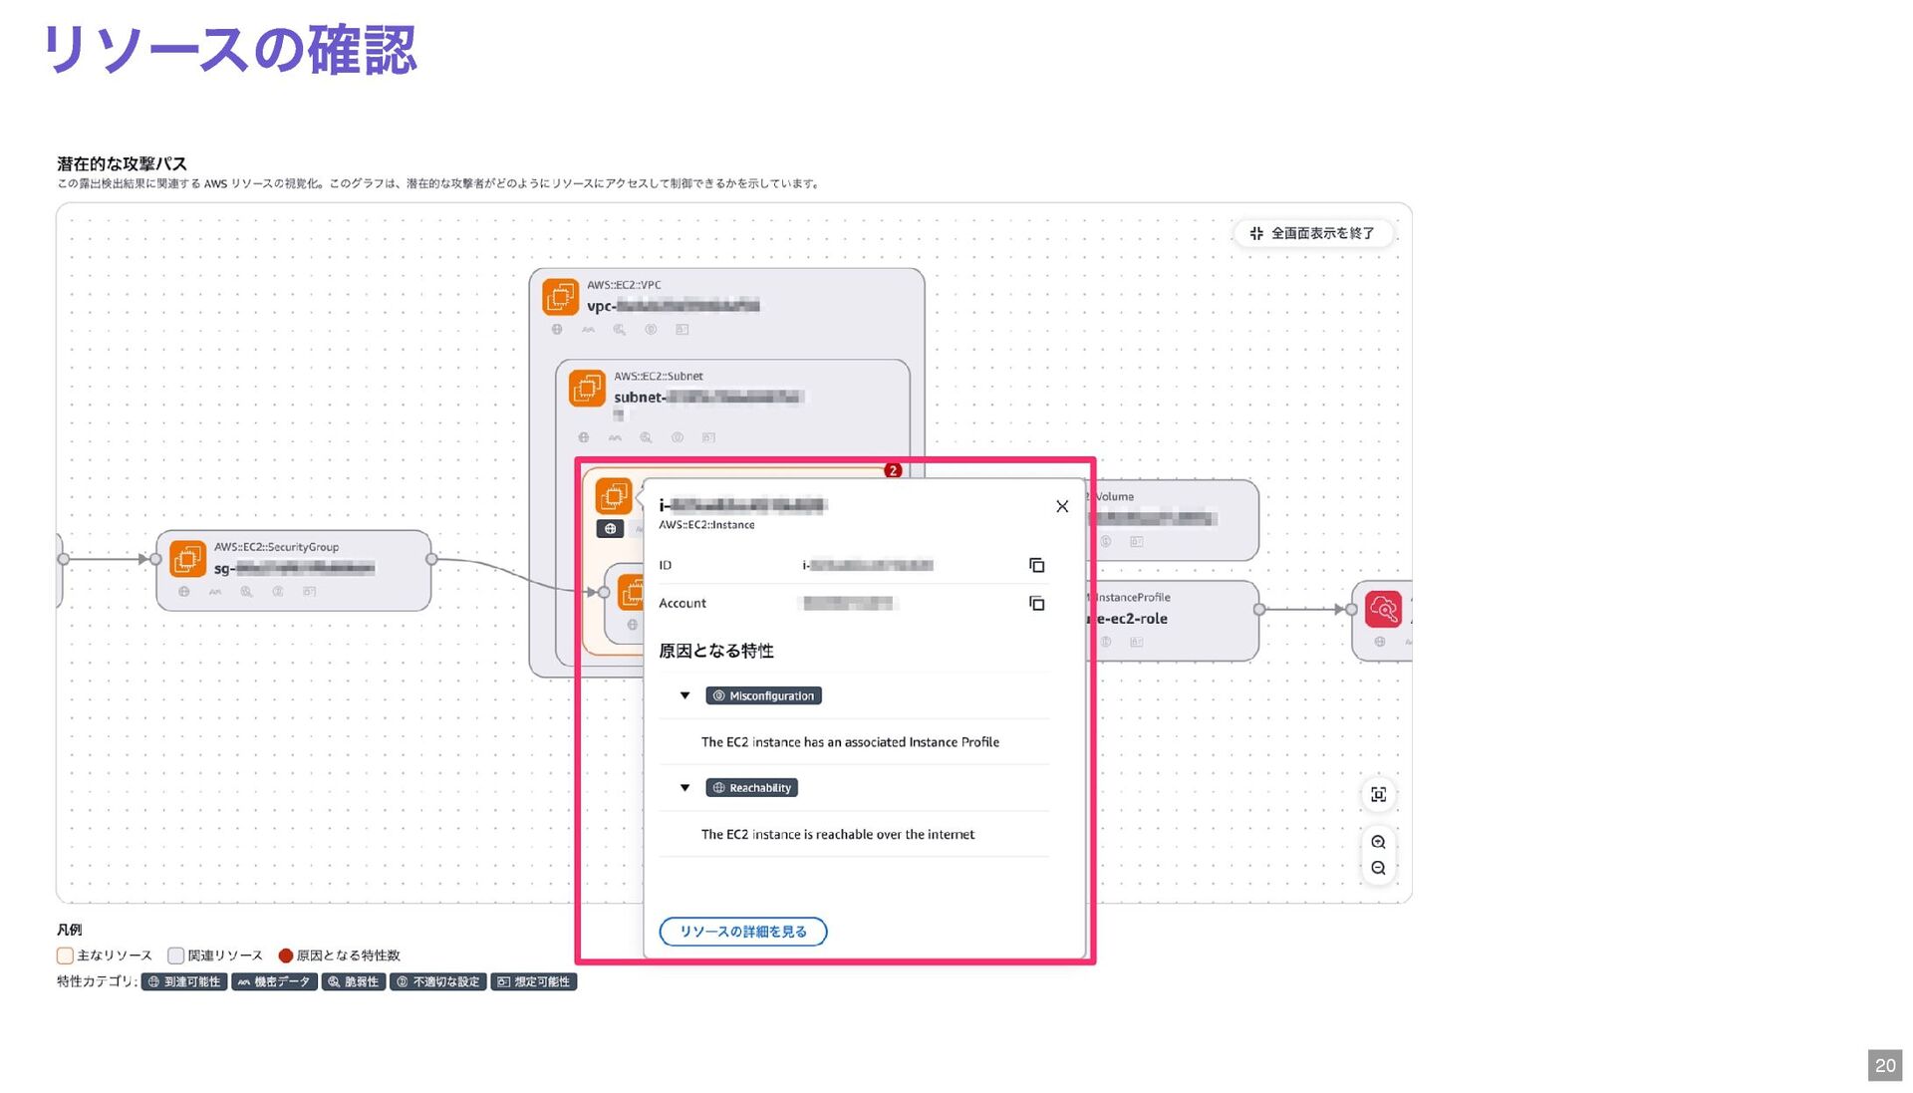Click the red contributing traits count badge
1913x1093 pixels.
(x=893, y=470)
